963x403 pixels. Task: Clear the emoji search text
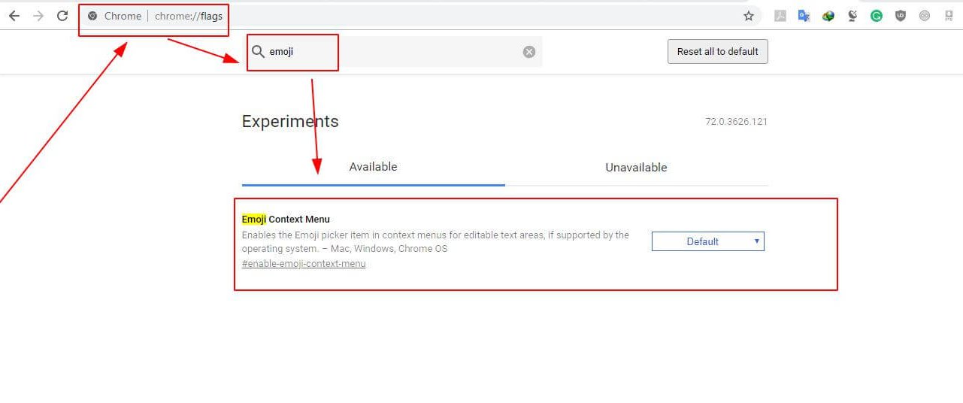point(529,52)
